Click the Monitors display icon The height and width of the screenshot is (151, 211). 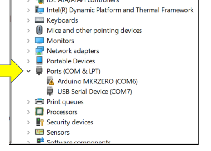39,41
